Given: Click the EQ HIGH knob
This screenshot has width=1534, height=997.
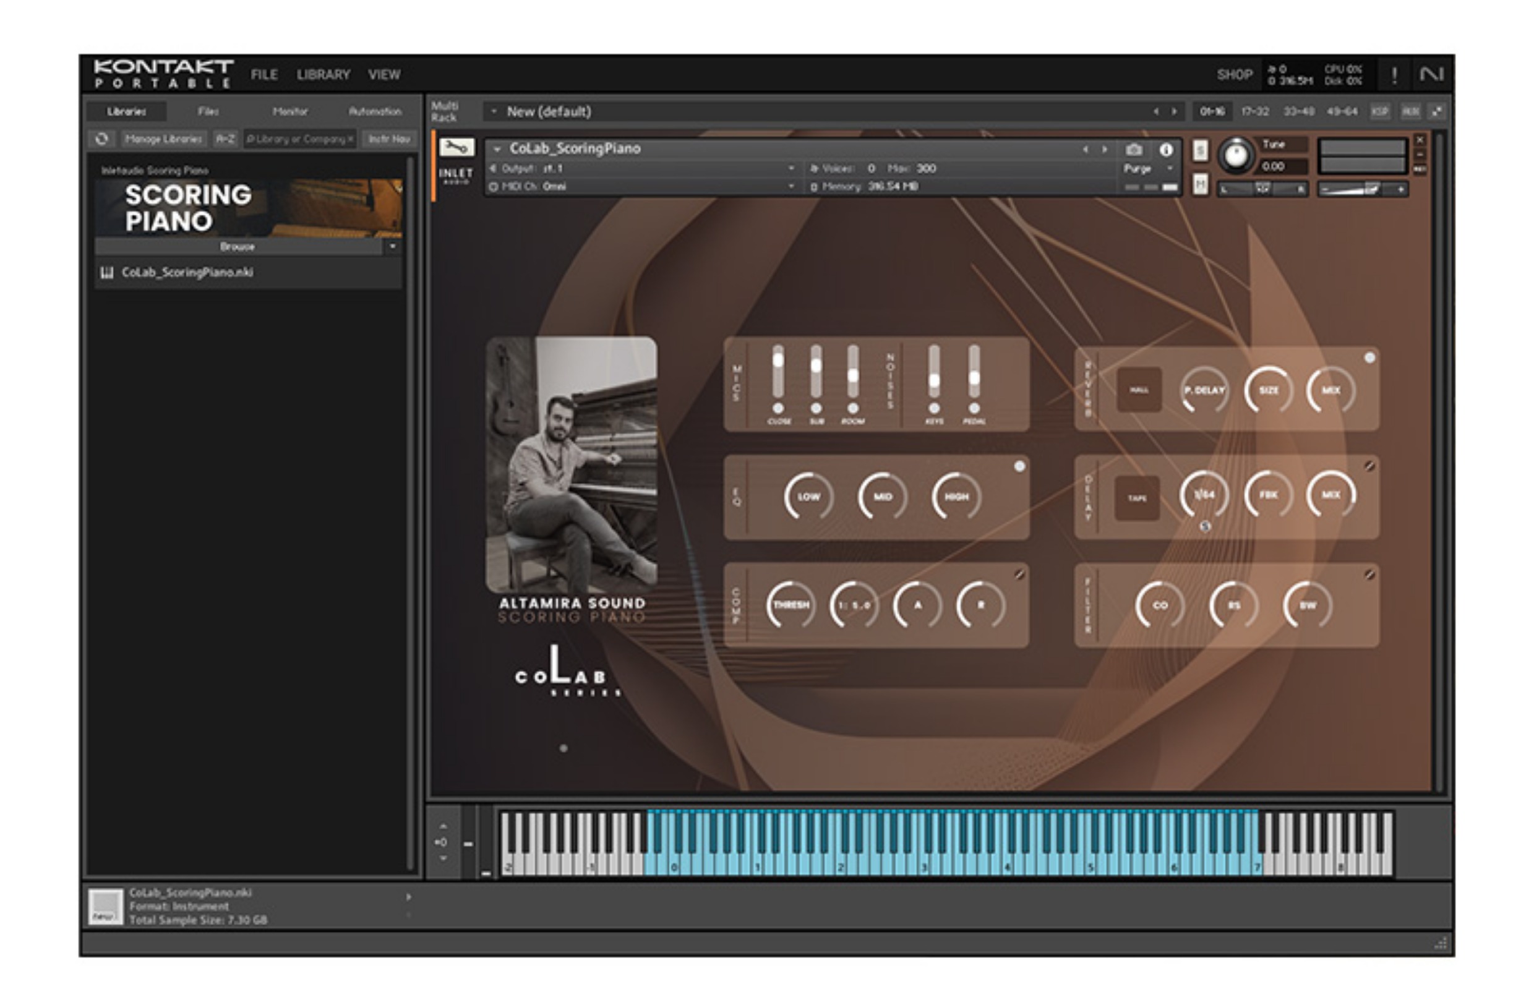Looking at the screenshot, I should [956, 497].
